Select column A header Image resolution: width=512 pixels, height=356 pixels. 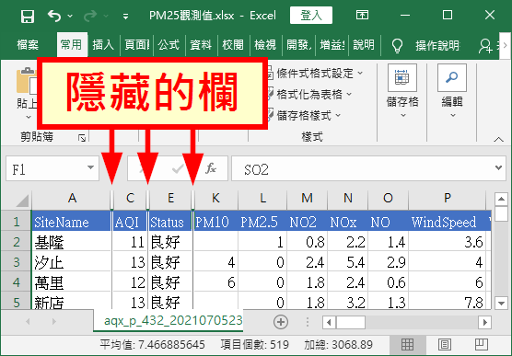72,198
